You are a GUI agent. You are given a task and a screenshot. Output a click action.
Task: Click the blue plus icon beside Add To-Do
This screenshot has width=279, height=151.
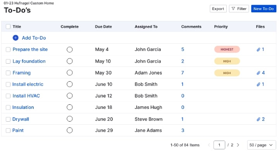[x=15, y=38]
